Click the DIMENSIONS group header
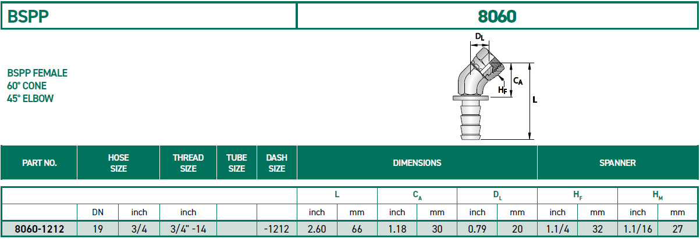 [417, 163]
